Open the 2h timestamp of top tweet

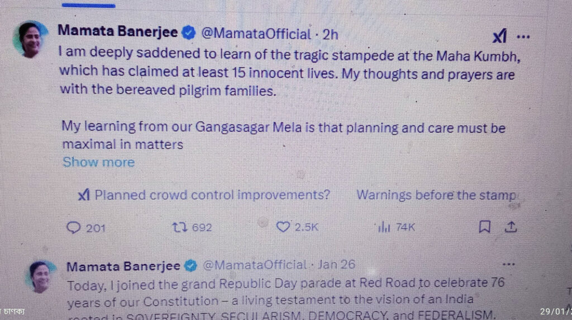[x=331, y=35]
